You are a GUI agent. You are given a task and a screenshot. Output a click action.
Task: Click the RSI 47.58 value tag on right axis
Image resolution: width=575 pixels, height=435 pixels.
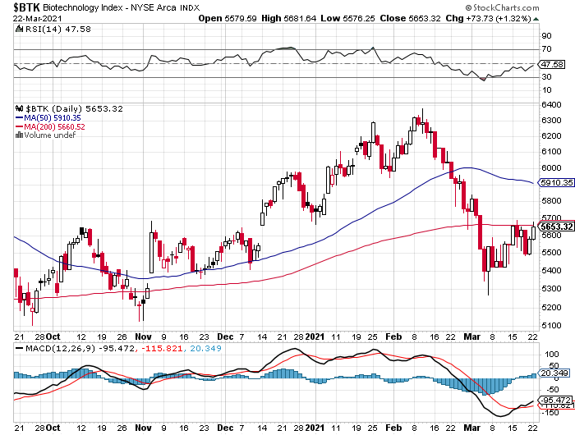[551, 64]
